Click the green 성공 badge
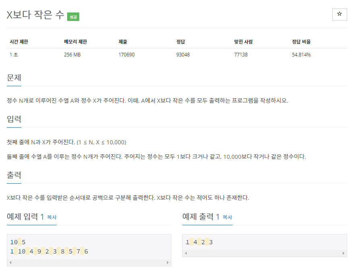 pyautogui.click(x=73, y=17)
